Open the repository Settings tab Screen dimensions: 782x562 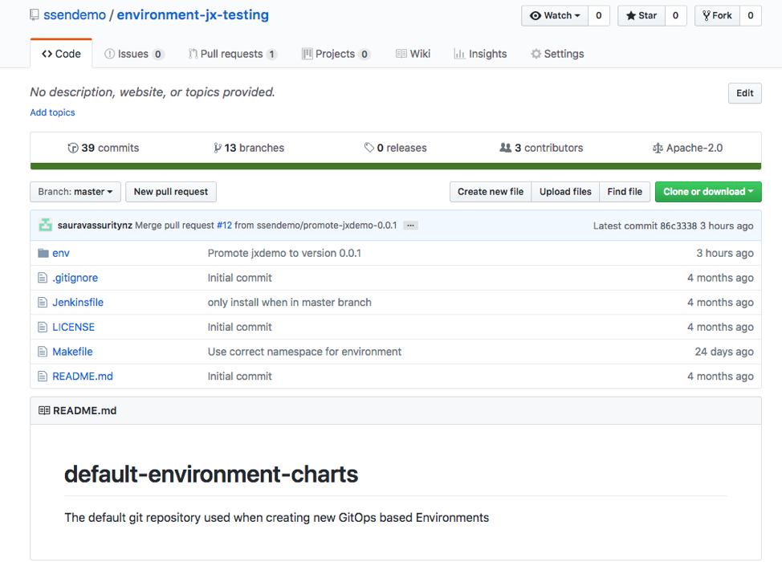click(x=557, y=54)
